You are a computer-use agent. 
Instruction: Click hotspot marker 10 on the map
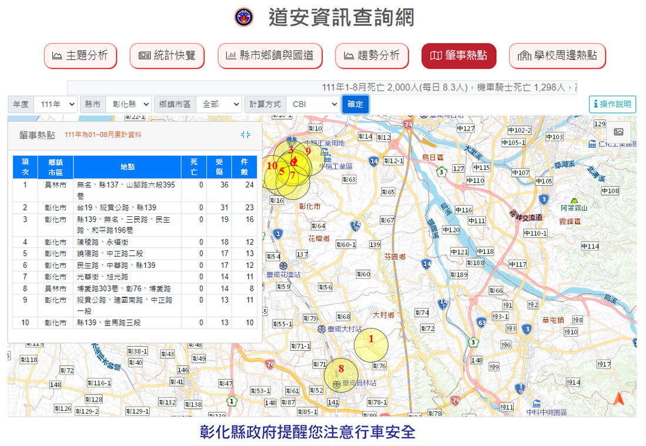click(x=272, y=166)
